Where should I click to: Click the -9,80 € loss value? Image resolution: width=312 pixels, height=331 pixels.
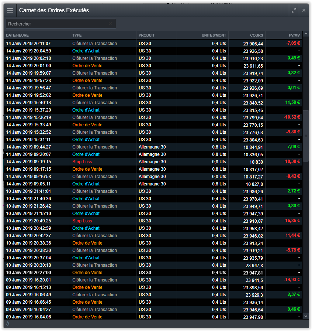click(x=293, y=132)
